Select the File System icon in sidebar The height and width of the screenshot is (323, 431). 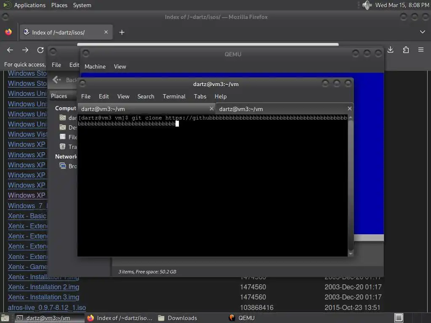point(63,137)
